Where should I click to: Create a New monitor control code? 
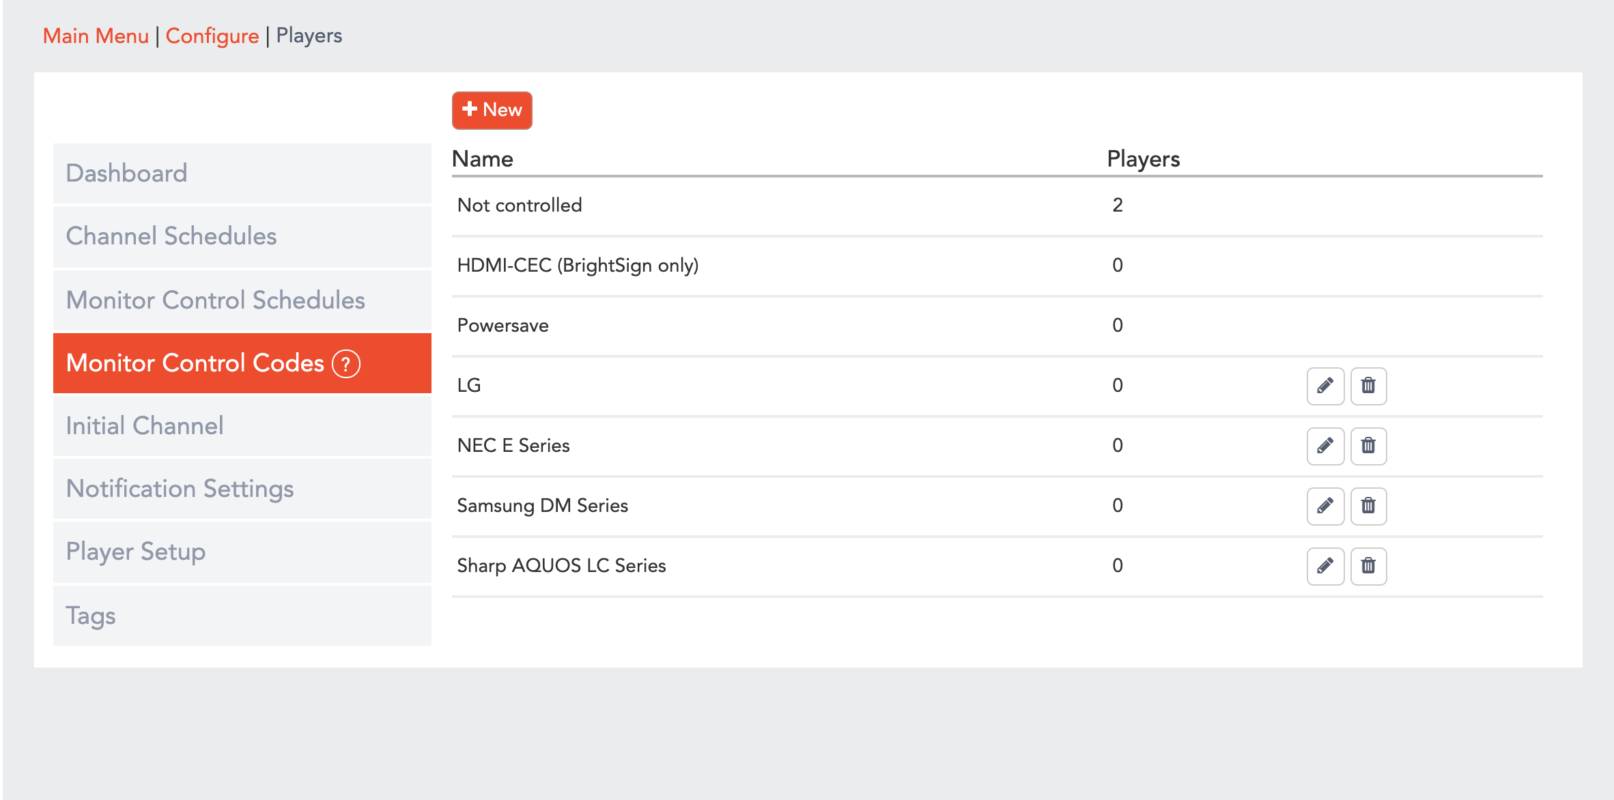[492, 110]
